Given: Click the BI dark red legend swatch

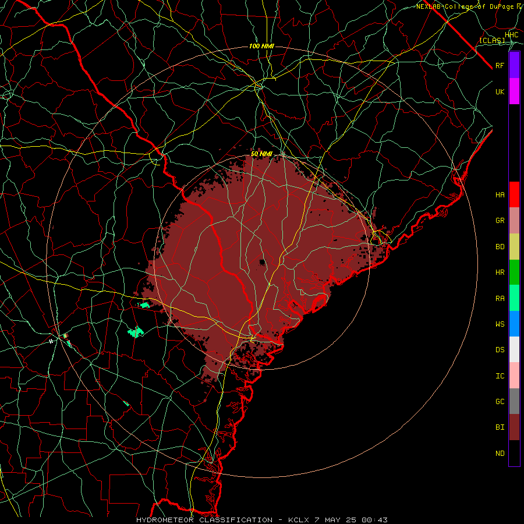Looking at the screenshot, I should (x=514, y=427).
